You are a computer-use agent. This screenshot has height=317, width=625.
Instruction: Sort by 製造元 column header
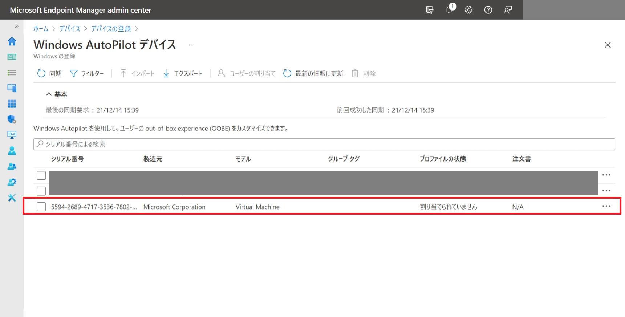(153, 159)
